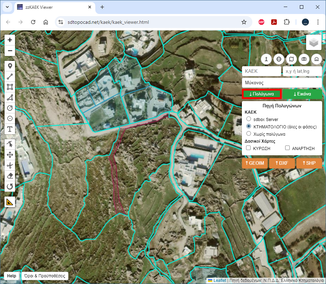The width and height of the screenshot is (326, 284).
Task: Select the draw marker tool
Action: click(x=10, y=66)
